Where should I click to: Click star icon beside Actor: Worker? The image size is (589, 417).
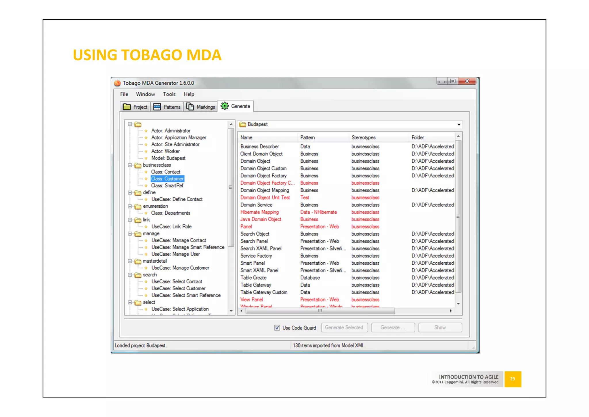(x=146, y=151)
